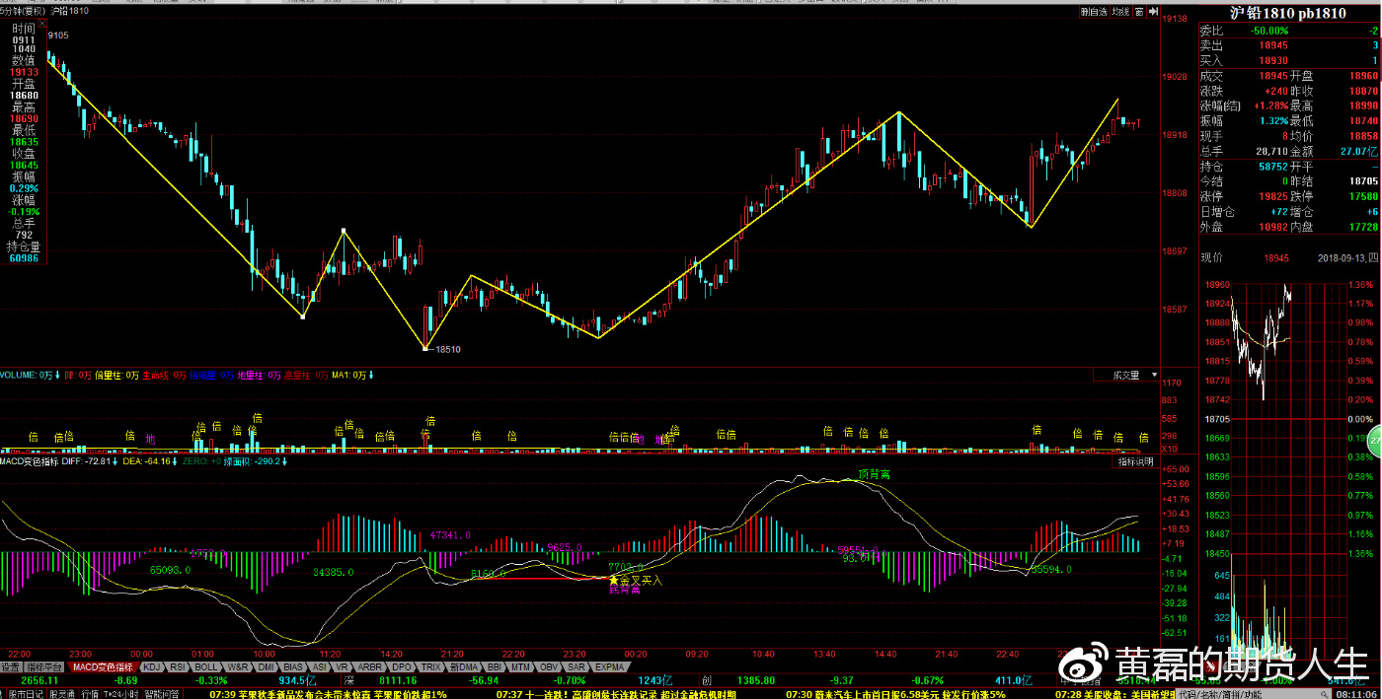1382x699 pixels.
Task: Switch to the BOLL indicator tab
Action: click(207, 667)
